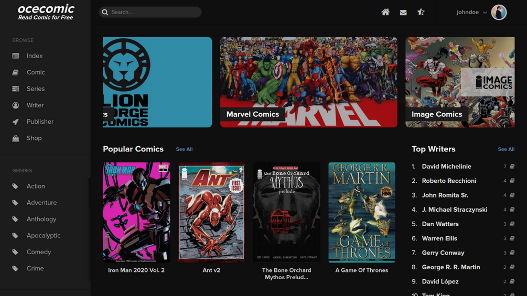Click the home icon in header
Screen dimensions: 527x296
coord(385,12)
